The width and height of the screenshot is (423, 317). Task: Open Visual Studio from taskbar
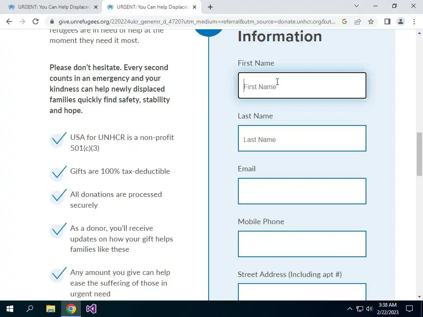91,309
